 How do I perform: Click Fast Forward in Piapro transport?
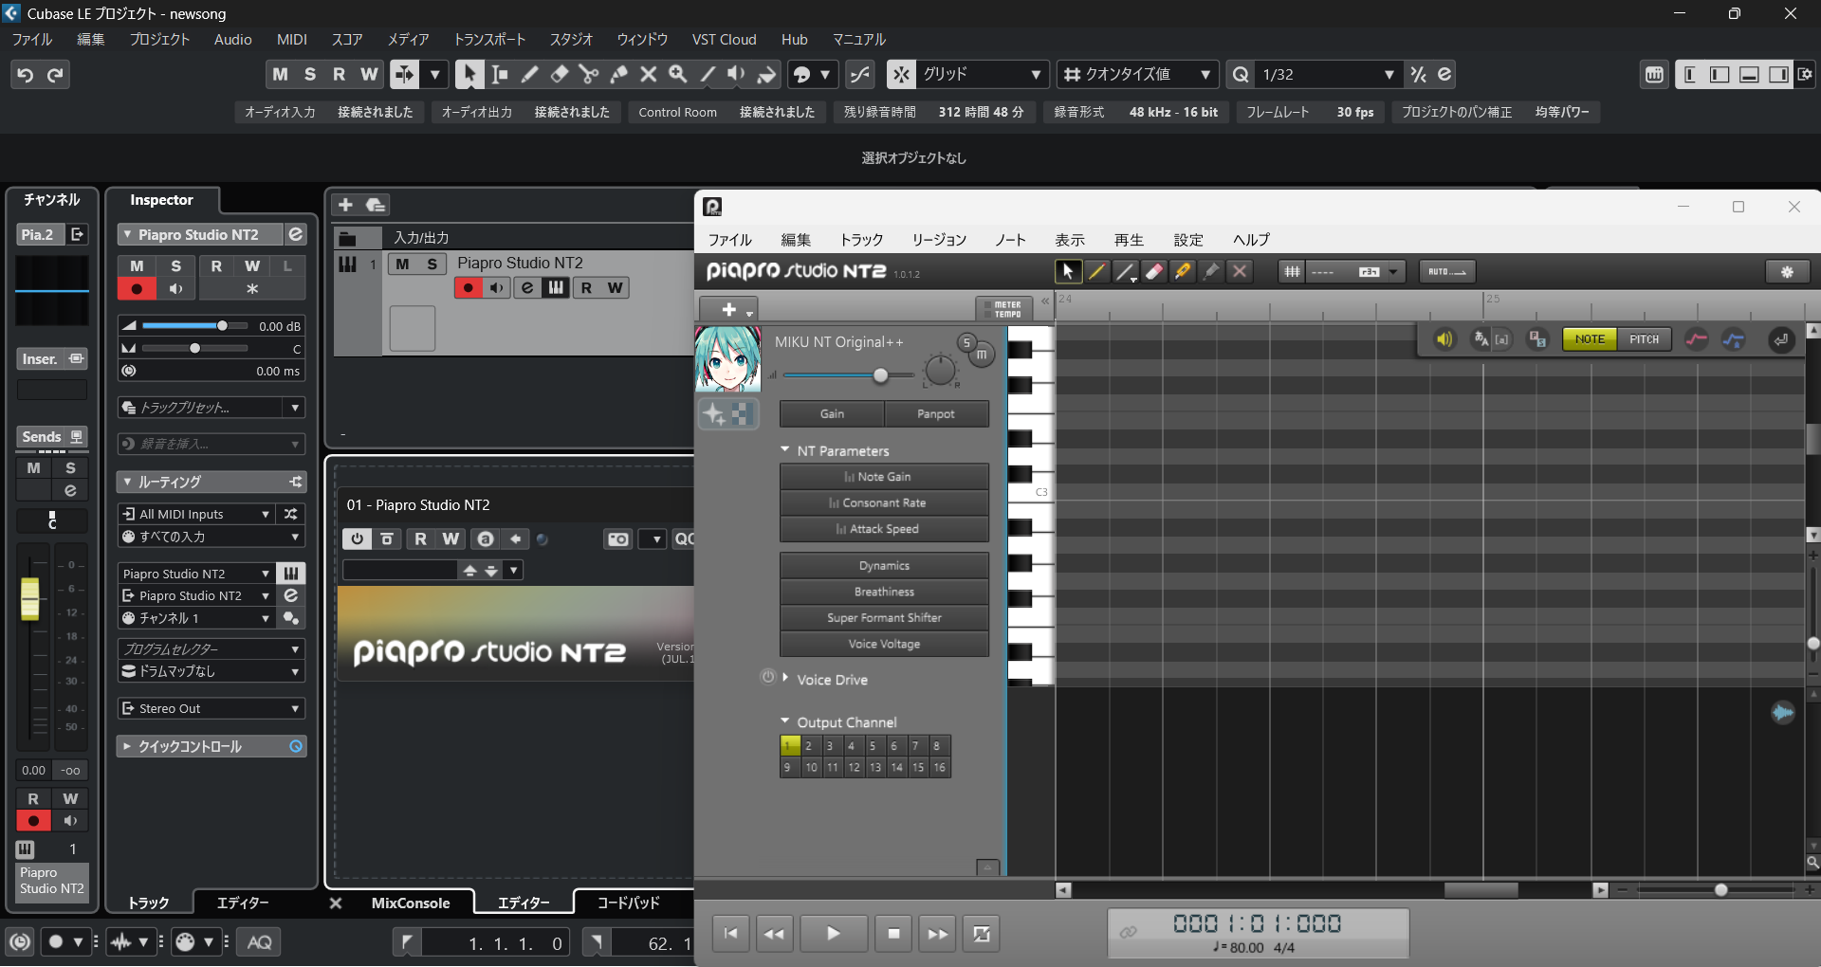click(937, 934)
